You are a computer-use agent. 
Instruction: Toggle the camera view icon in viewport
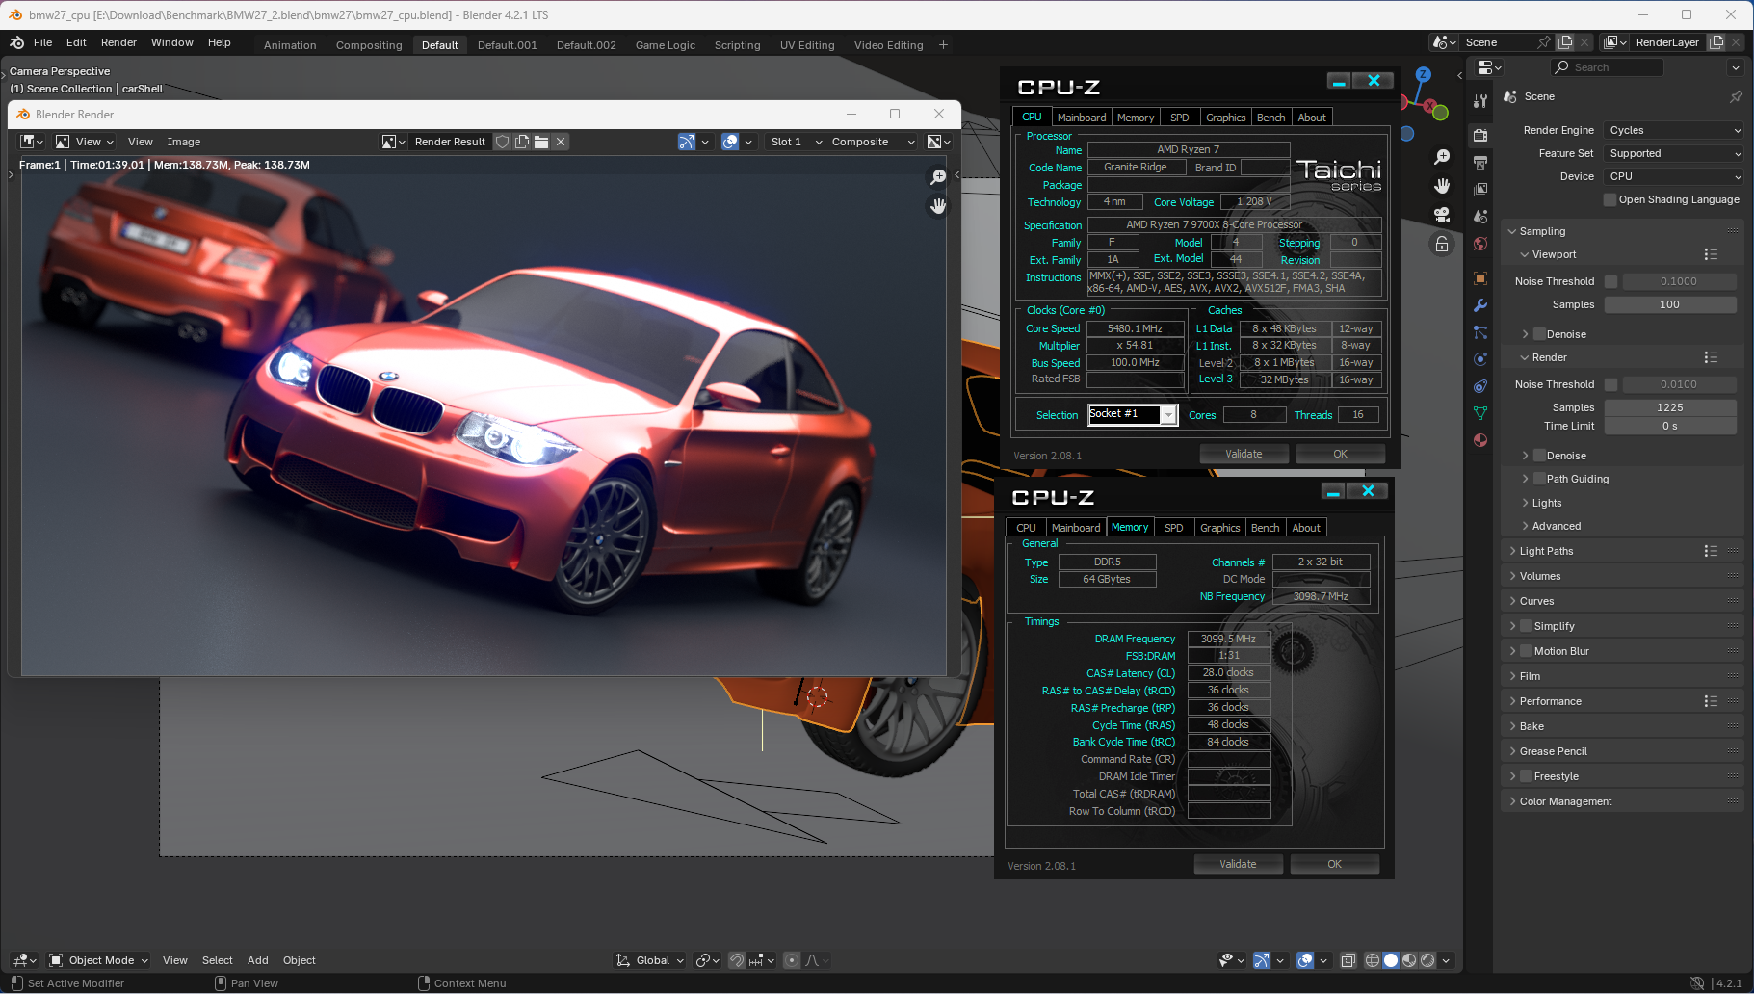pyautogui.click(x=1442, y=214)
